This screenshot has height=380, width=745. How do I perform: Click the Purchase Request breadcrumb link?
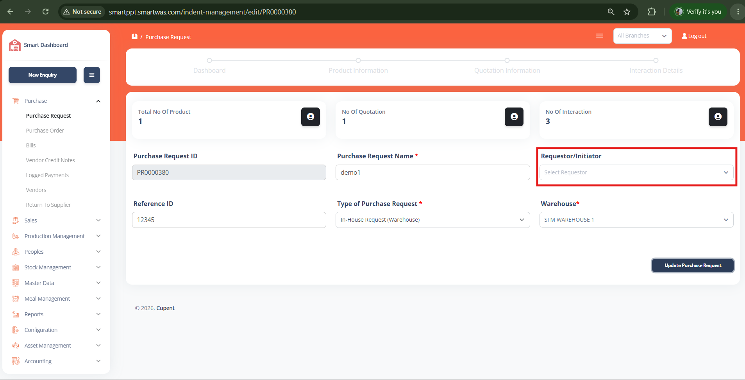point(168,37)
